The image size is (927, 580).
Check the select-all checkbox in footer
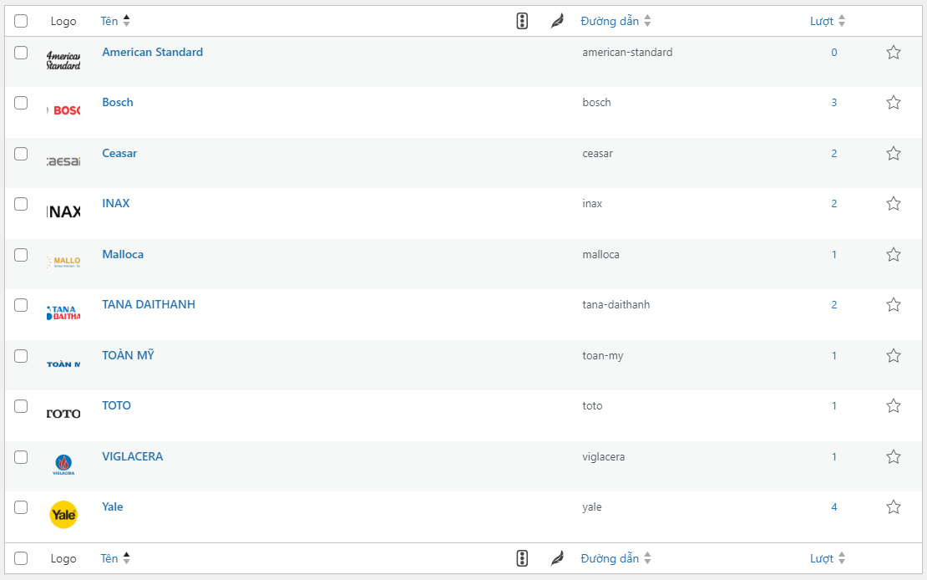point(21,558)
